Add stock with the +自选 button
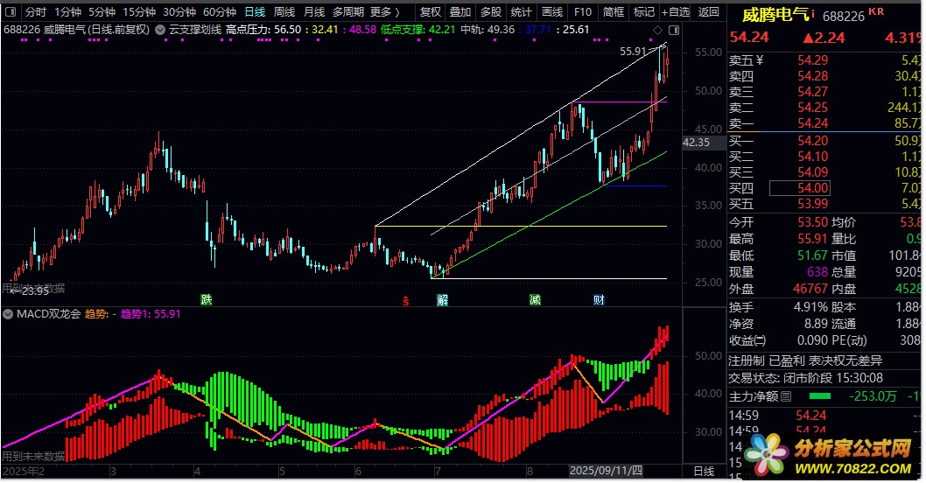 pos(676,12)
